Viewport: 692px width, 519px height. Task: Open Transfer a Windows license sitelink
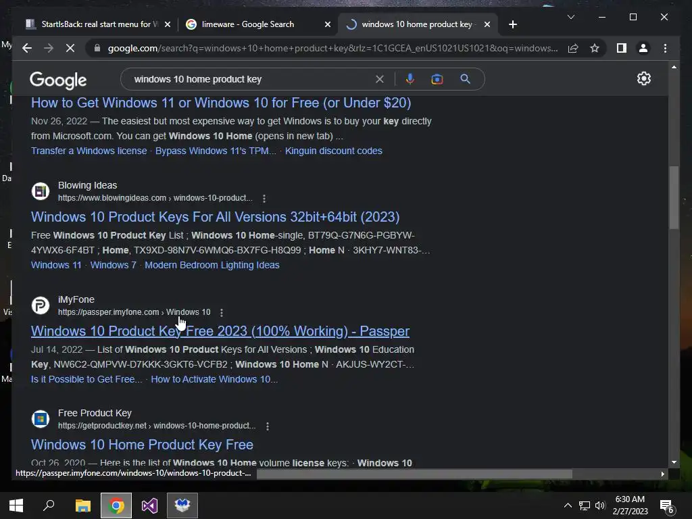[89, 151]
